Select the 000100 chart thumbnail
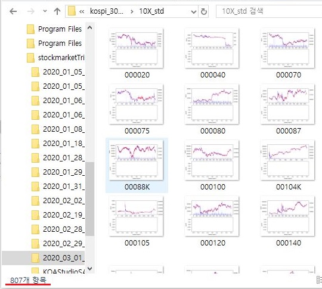Image resolution: width=322 pixels, height=289 pixels. (212, 160)
